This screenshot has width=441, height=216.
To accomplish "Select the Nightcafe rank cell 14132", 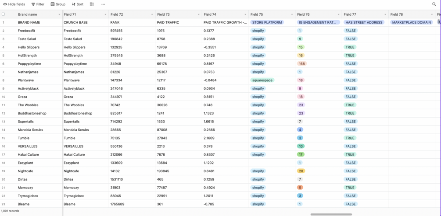I will pyautogui.click(x=116, y=171).
